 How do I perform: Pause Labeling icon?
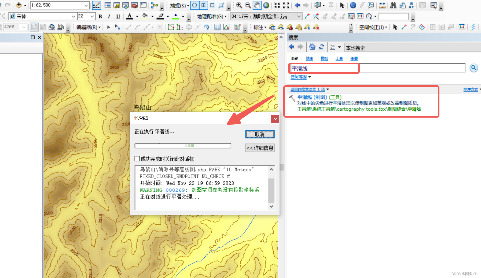pyautogui.click(x=307, y=27)
